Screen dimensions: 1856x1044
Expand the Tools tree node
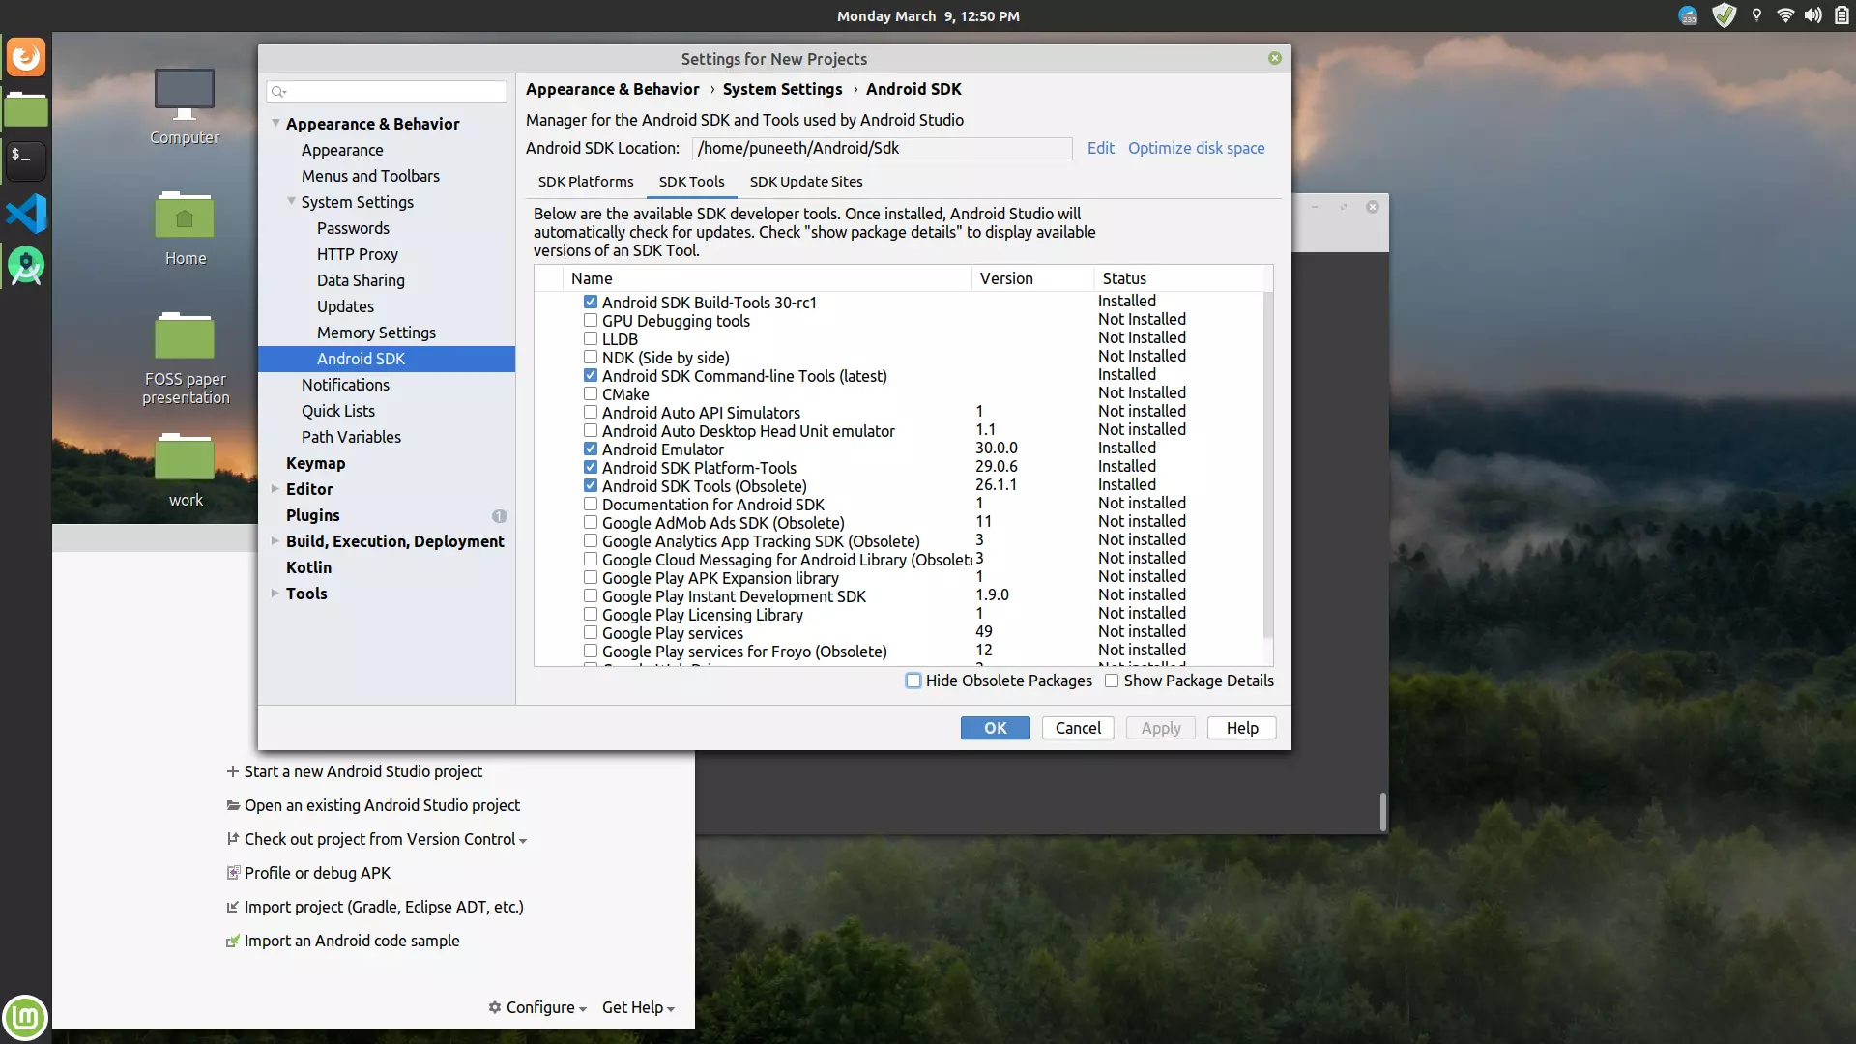coord(275,594)
